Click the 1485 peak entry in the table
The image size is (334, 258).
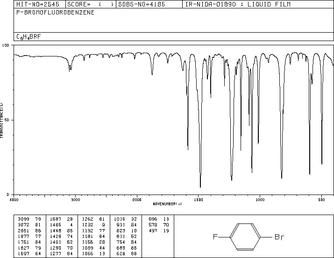pyautogui.click(x=61, y=225)
